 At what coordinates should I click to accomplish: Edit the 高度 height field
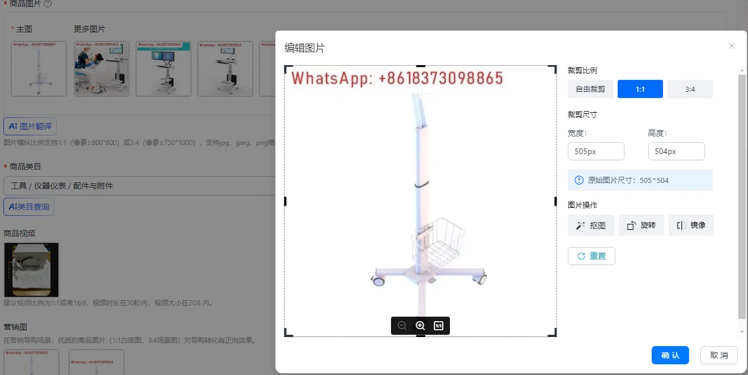[677, 151]
